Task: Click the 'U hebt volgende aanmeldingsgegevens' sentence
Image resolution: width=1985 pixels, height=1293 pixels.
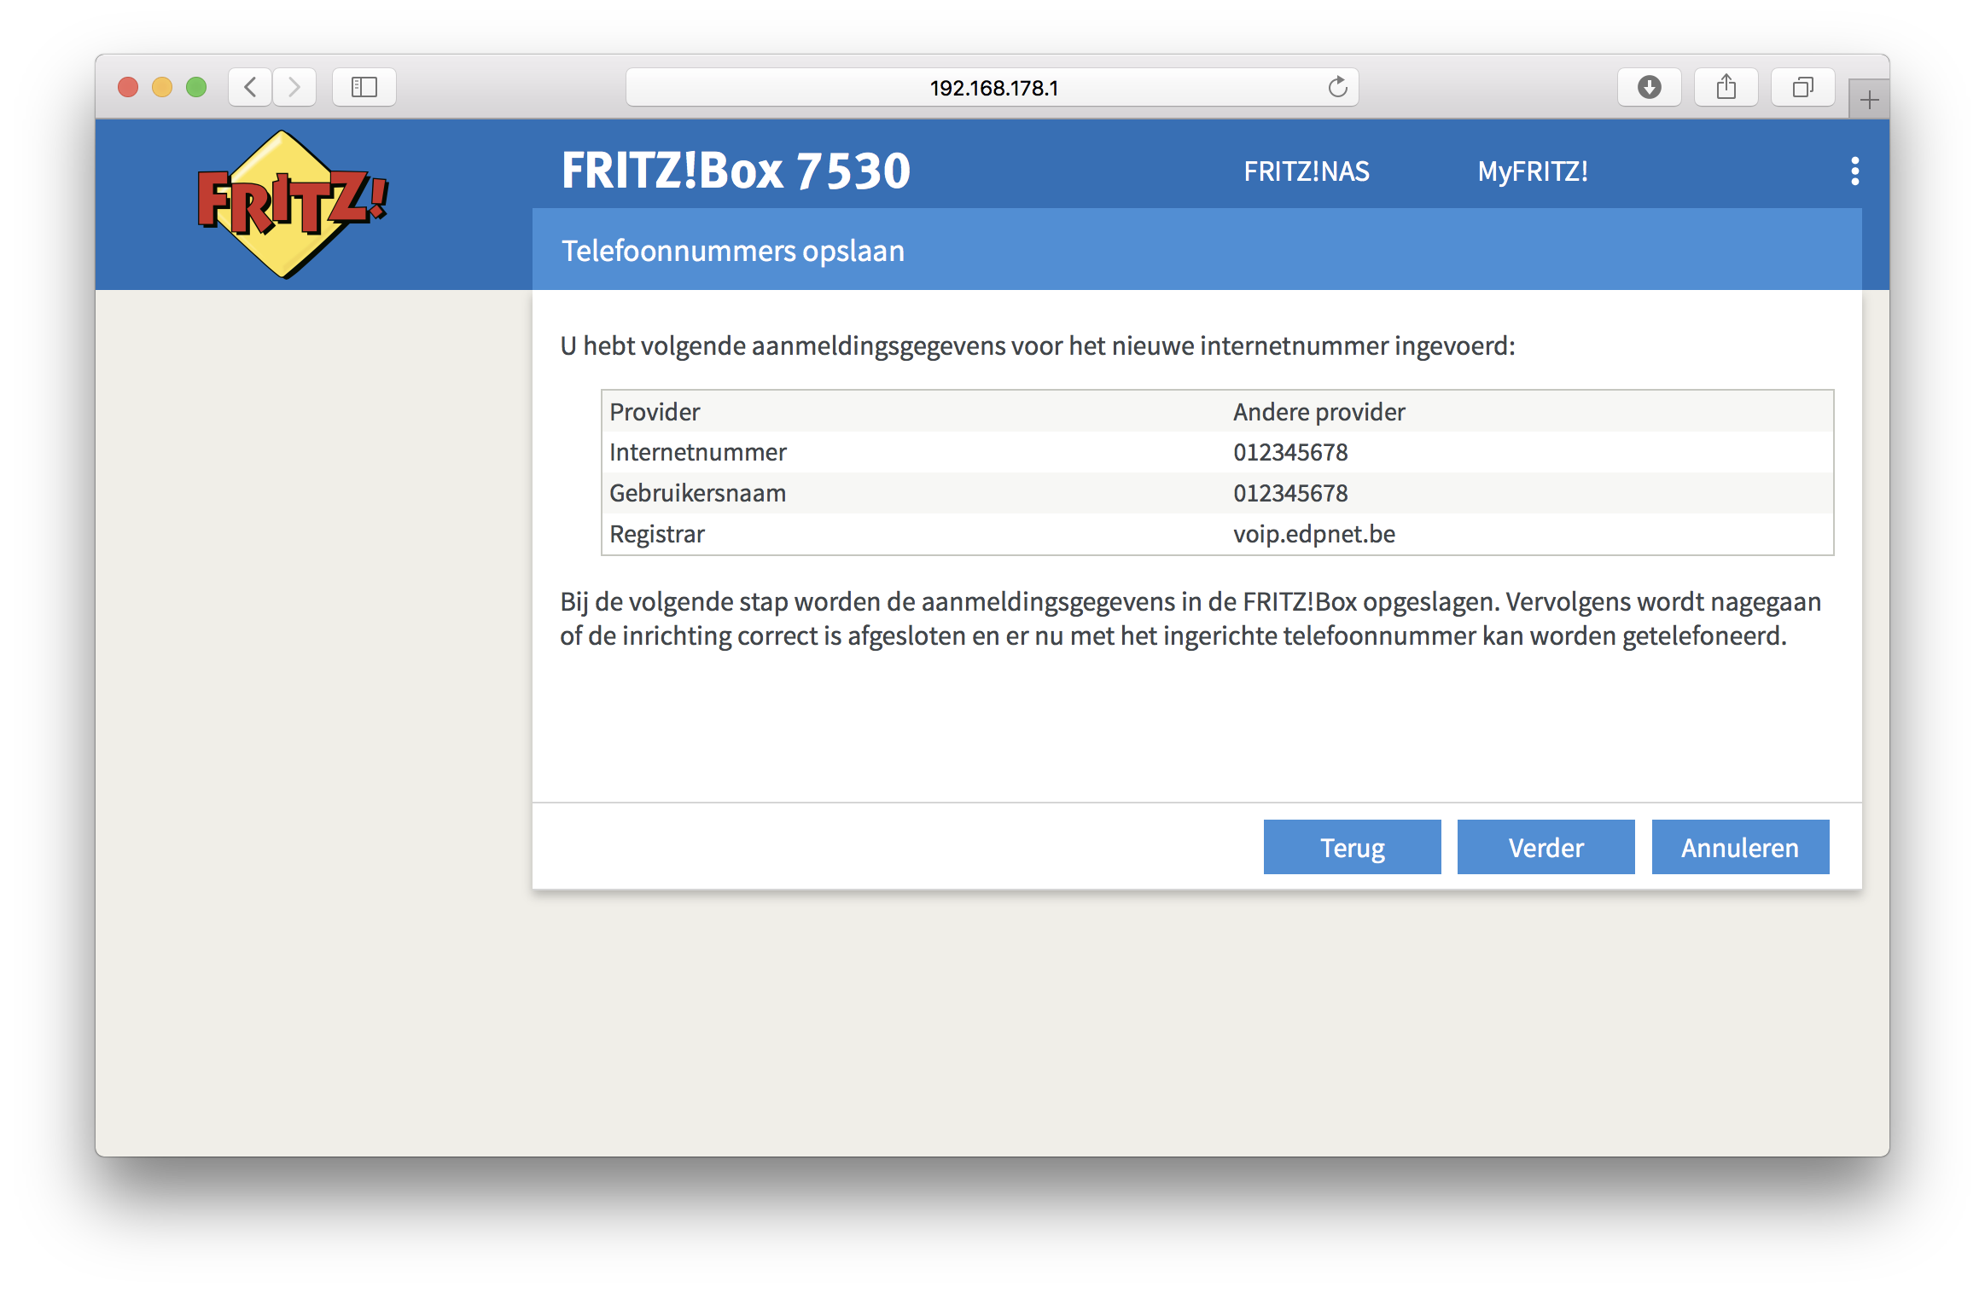Action: 1037,345
